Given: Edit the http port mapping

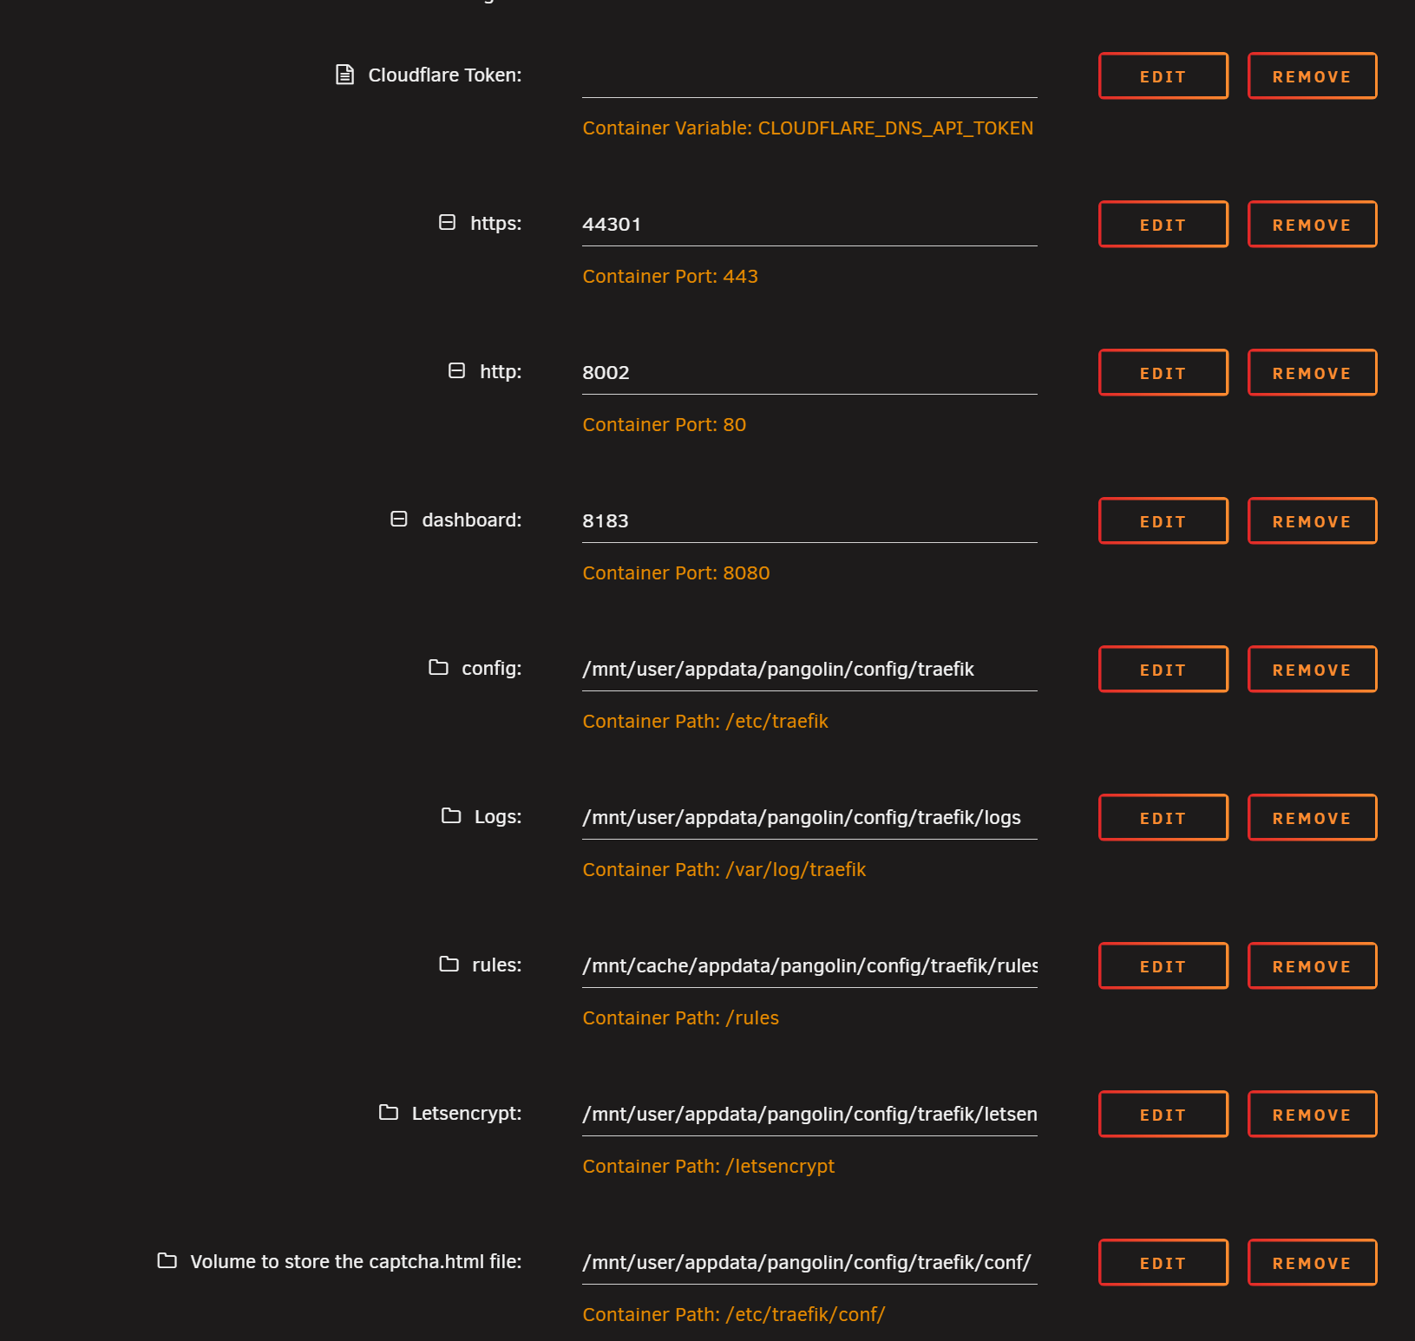Looking at the screenshot, I should coord(1163,373).
